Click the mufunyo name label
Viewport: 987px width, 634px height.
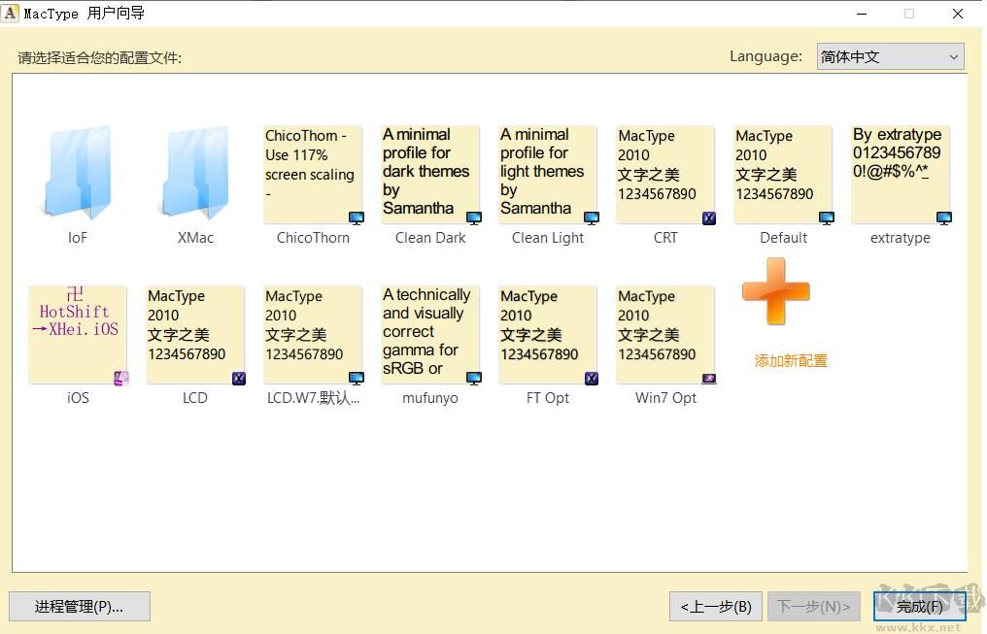pyautogui.click(x=430, y=397)
